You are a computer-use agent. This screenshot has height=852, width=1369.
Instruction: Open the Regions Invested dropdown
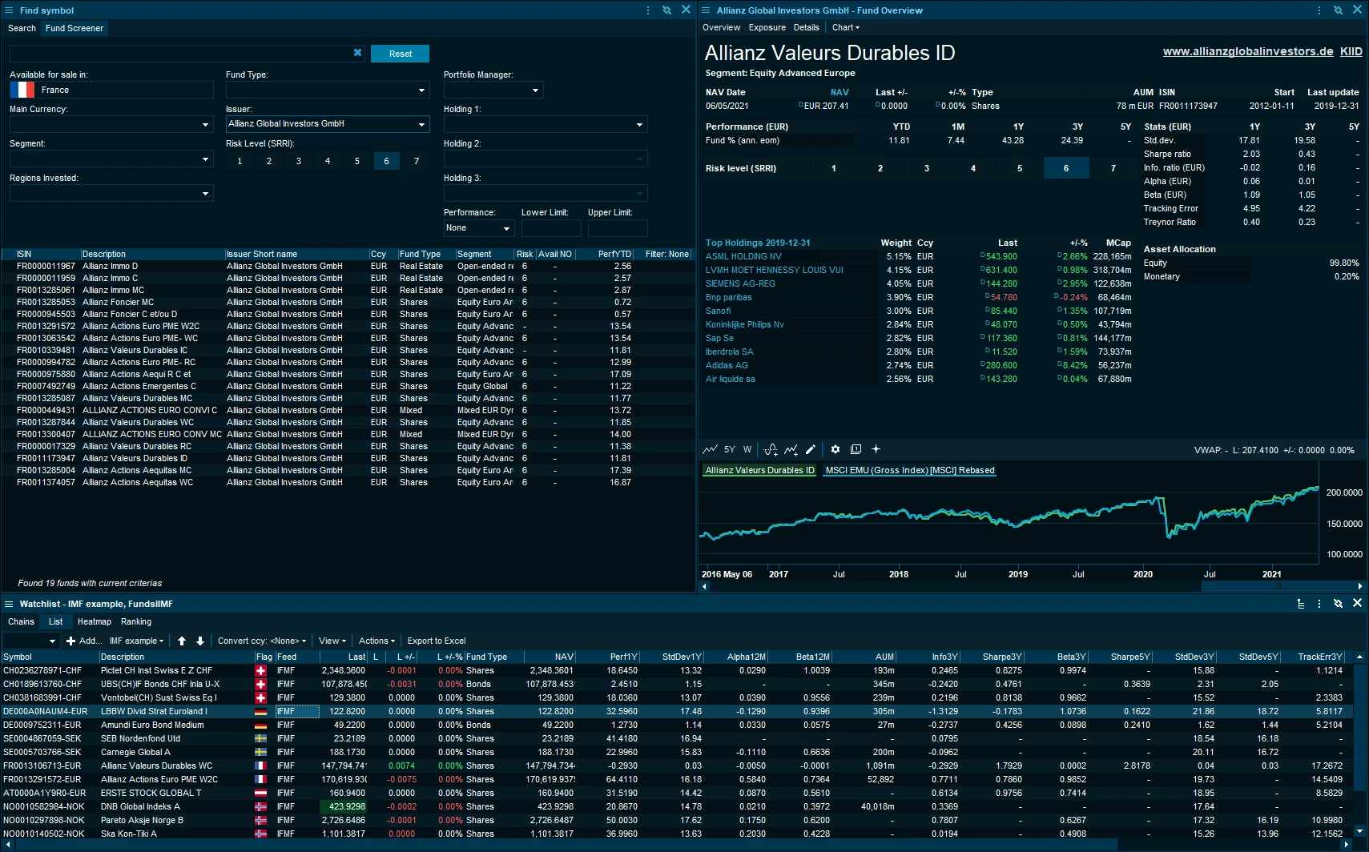[111, 193]
